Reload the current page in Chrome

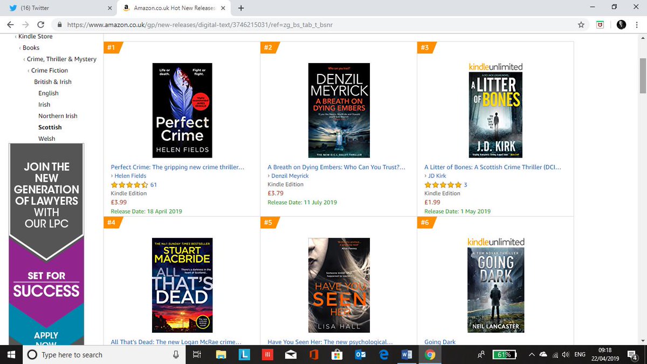point(41,24)
